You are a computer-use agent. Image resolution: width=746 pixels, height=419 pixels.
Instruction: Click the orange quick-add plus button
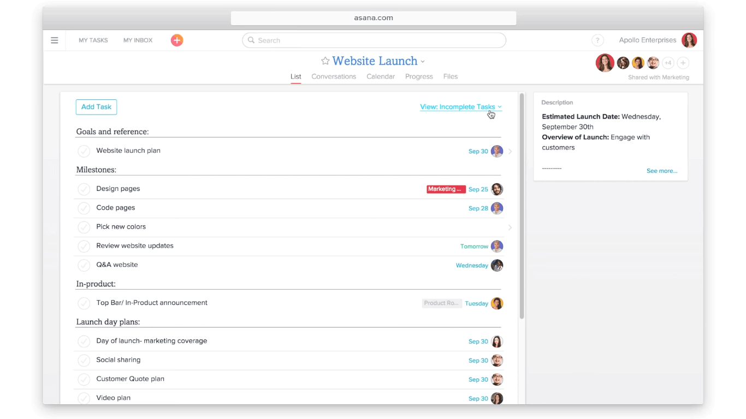(x=176, y=40)
